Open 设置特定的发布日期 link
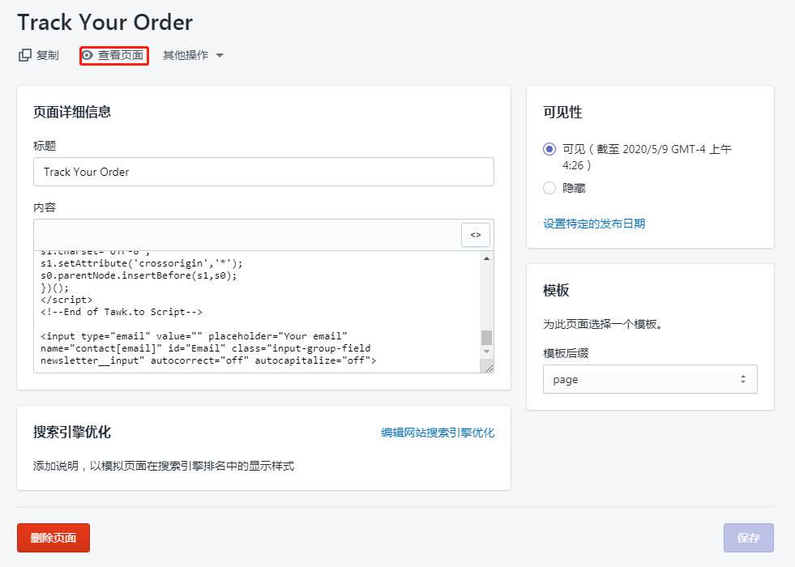Image resolution: width=795 pixels, height=567 pixels. click(594, 224)
